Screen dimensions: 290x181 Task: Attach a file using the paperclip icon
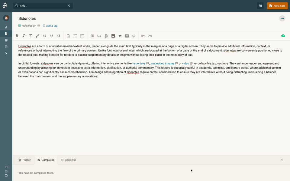tap(106, 36)
